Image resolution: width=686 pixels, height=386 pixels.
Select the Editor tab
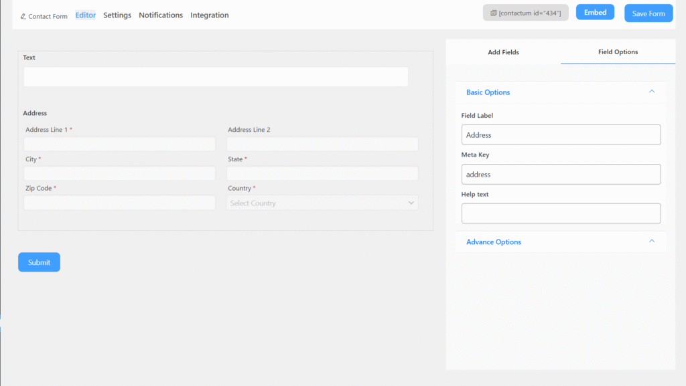[85, 15]
